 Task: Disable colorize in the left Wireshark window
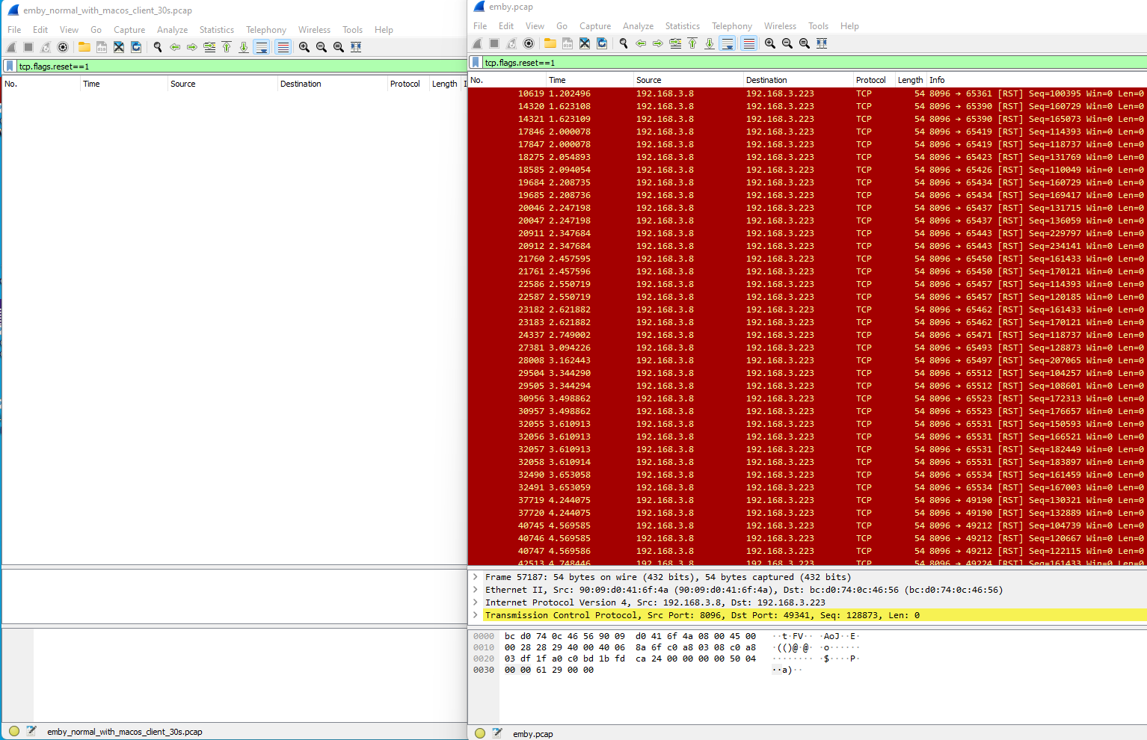point(283,46)
